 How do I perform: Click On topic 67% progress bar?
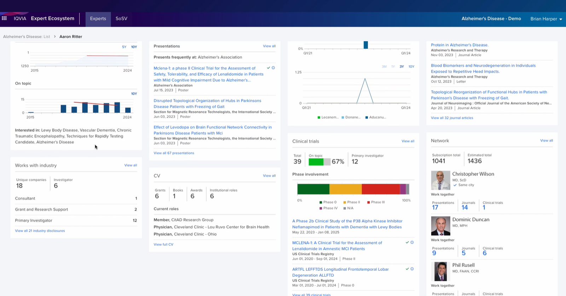click(319, 162)
